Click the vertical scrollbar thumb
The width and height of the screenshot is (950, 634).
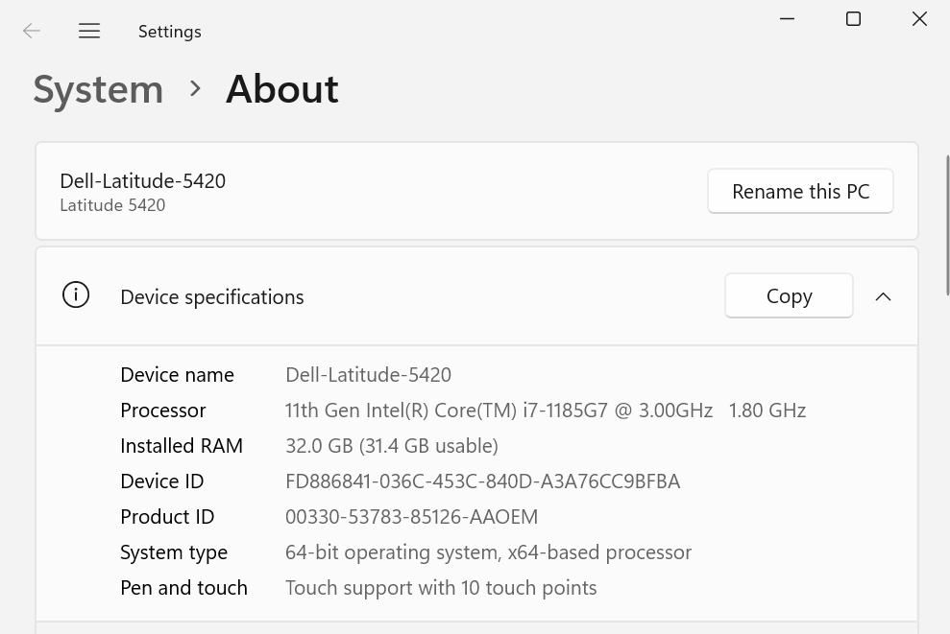[947, 225]
